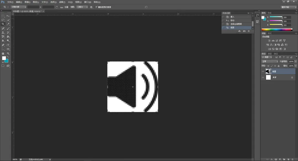
Task: Open the layer opacity dropdown arrow
Action: (296, 62)
